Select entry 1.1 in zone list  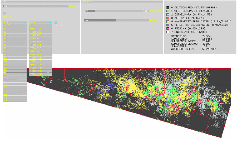tap(15, 29)
